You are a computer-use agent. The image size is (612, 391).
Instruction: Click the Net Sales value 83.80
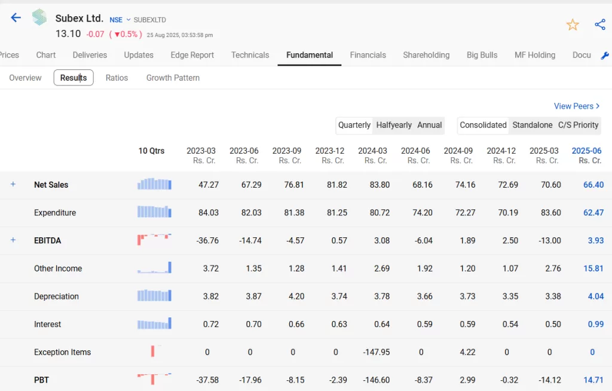[x=380, y=185]
